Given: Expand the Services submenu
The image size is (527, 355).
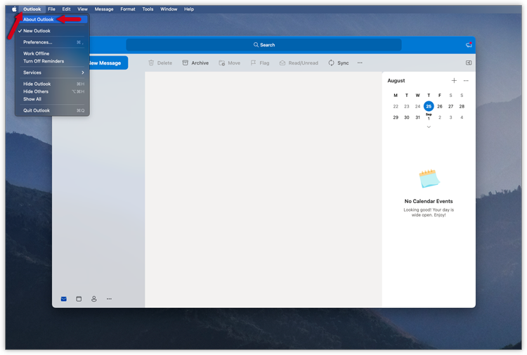Looking at the screenshot, I should point(53,72).
